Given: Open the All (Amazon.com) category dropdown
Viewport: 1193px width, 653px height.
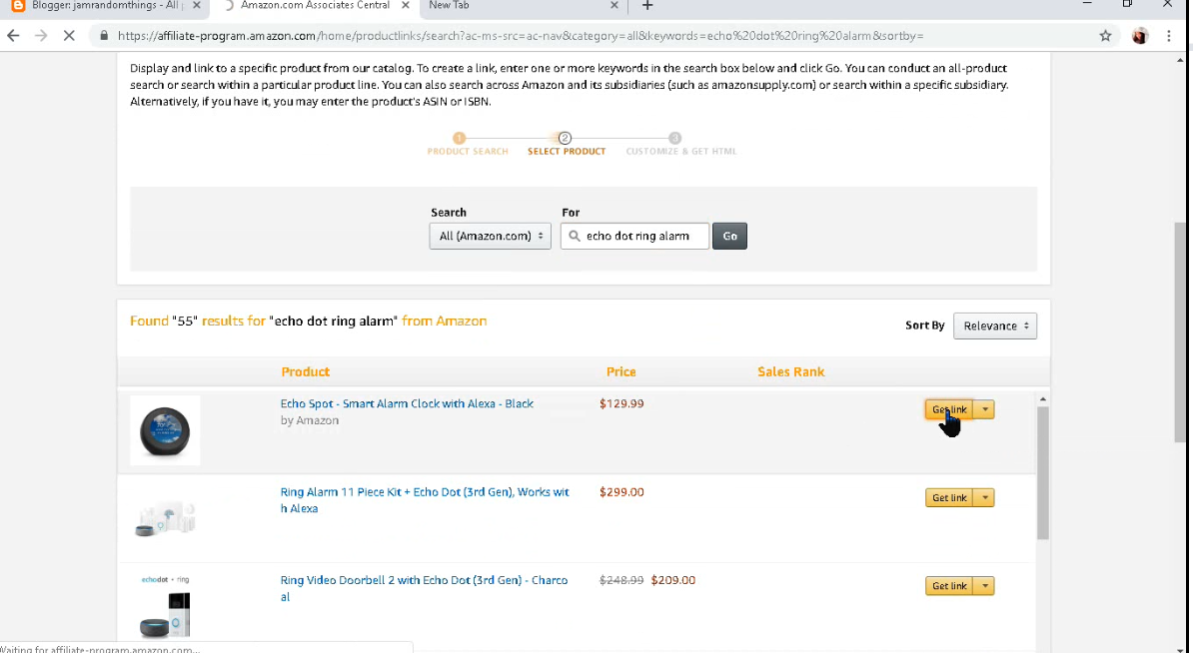Looking at the screenshot, I should [490, 236].
